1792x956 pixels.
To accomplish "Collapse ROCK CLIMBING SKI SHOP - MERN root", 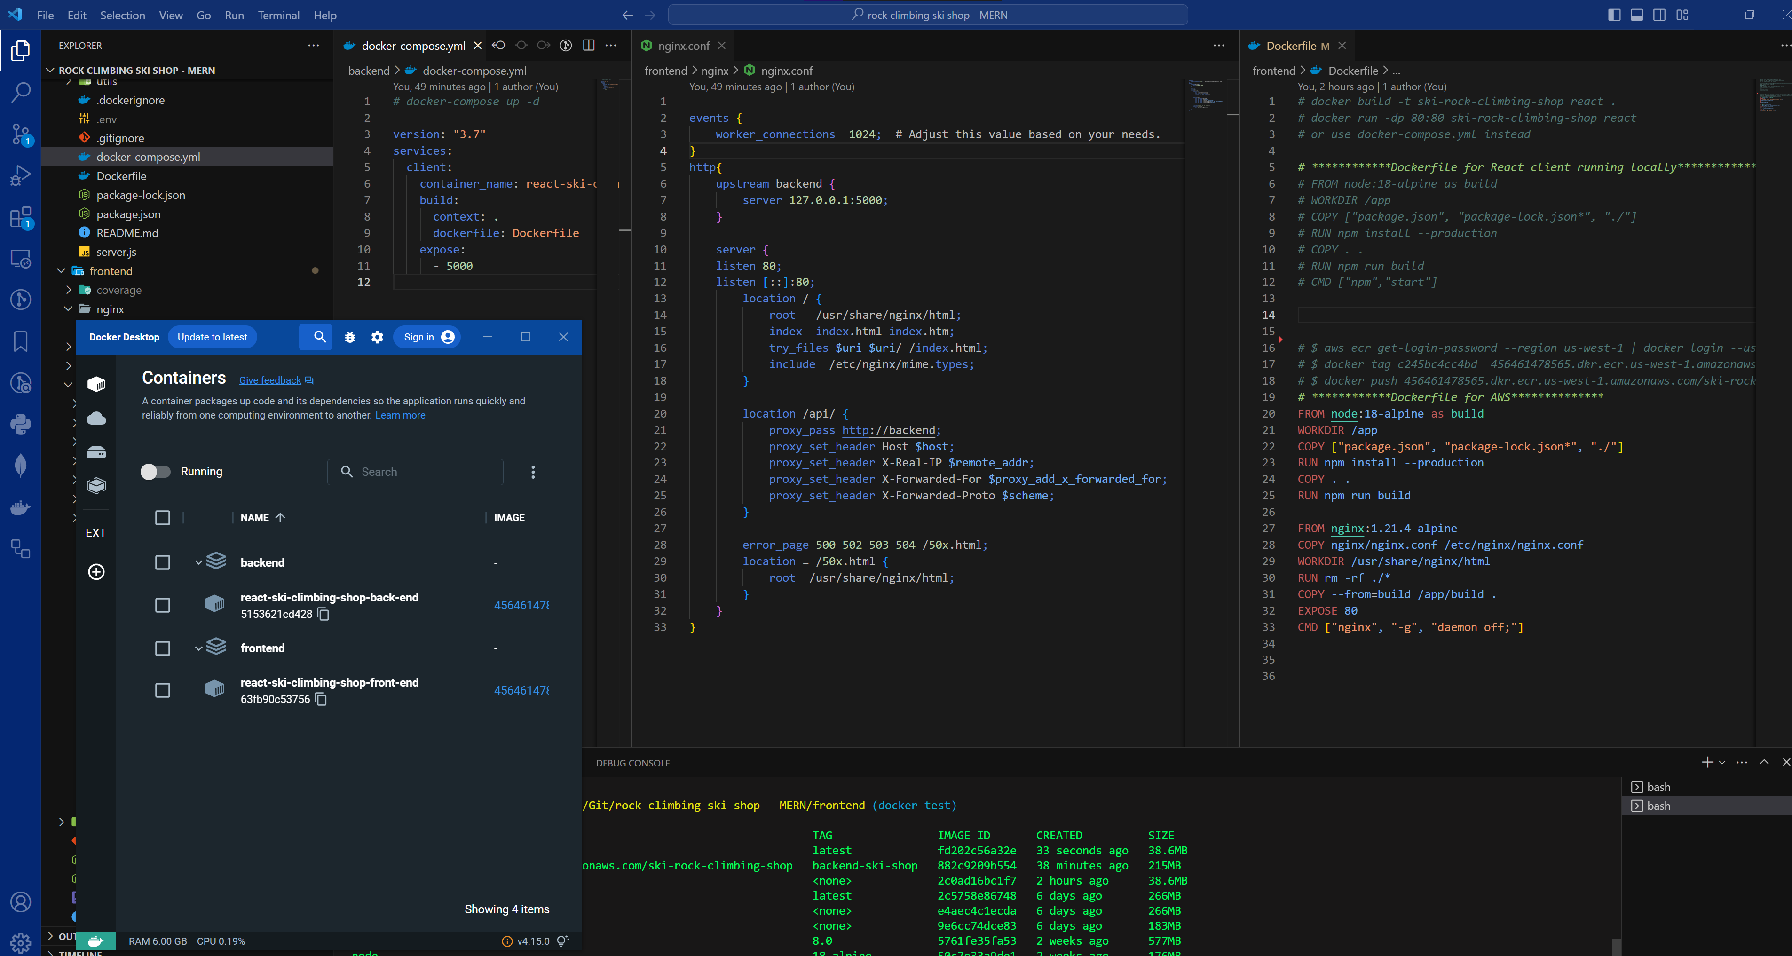I will click(x=50, y=70).
